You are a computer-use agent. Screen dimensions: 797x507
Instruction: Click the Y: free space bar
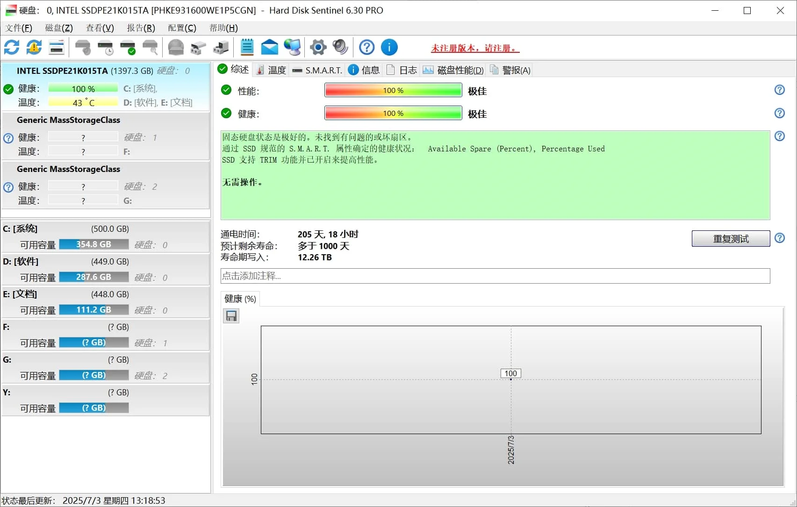coord(93,408)
